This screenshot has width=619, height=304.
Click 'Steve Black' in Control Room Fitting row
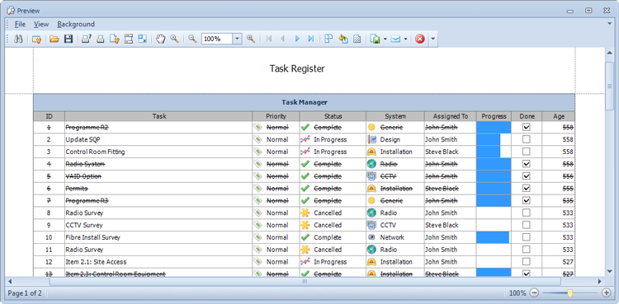pyautogui.click(x=442, y=152)
